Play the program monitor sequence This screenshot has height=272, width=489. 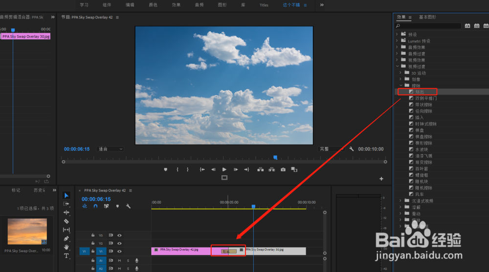(224, 169)
